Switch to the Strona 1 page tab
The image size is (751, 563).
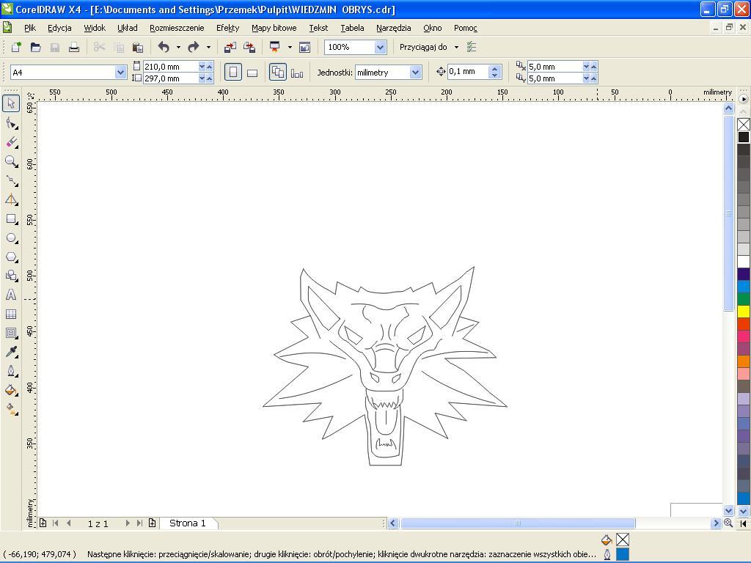[x=188, y=523]
